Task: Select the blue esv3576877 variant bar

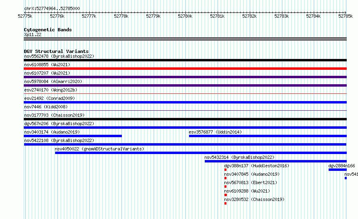Action: coord(268,136)
